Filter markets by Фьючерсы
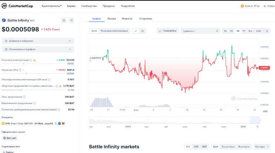The image size is (275, 153). point(244,147)
